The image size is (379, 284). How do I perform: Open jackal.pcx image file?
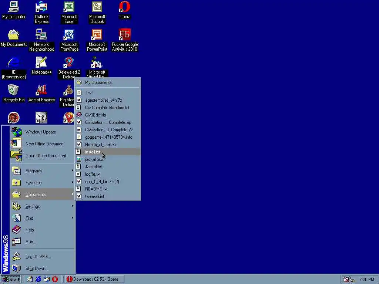pyautogui.click(x=108, y=159)
